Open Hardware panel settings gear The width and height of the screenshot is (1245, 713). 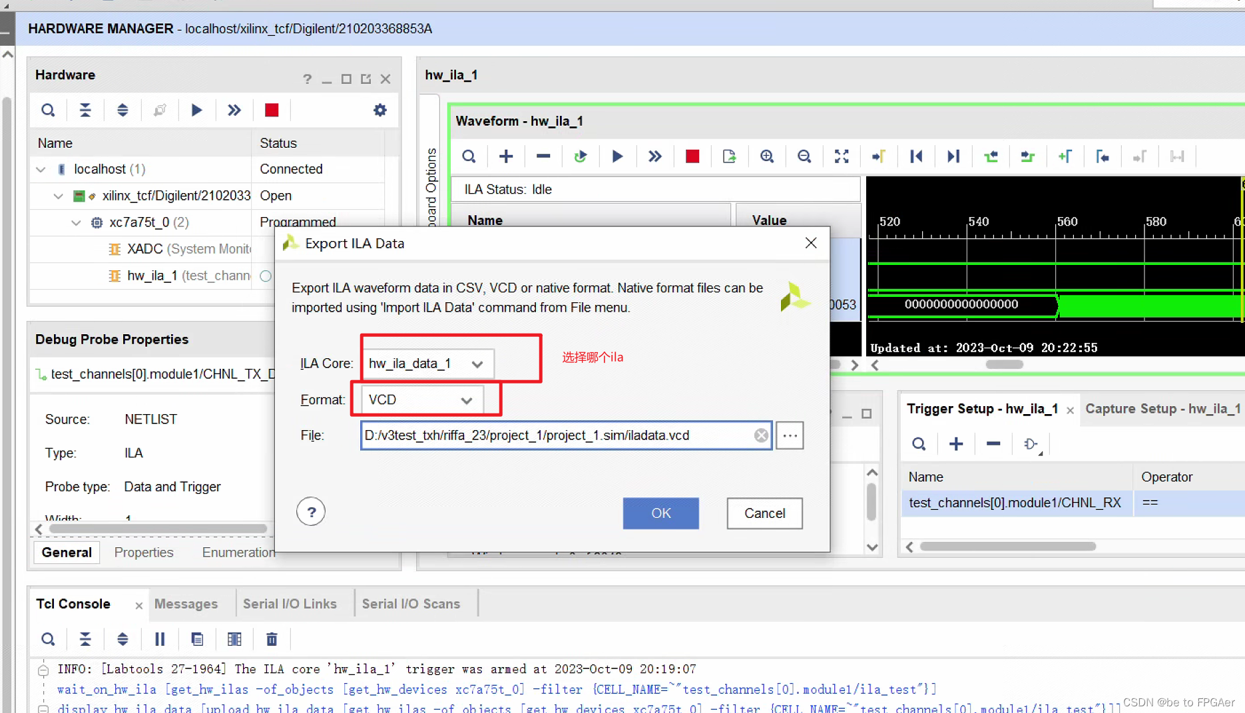(379, 110)
